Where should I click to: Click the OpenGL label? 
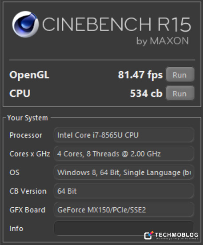click(29, 75)
